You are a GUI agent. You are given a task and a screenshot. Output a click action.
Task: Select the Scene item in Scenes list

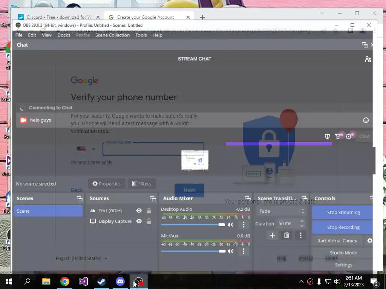pos(48,211)
